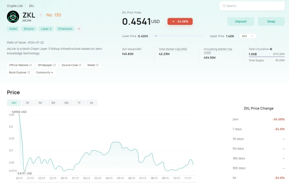Click the zkLink ZKL coin logo
The height and width of the screenshot is (183, 289).
point(14,17)
